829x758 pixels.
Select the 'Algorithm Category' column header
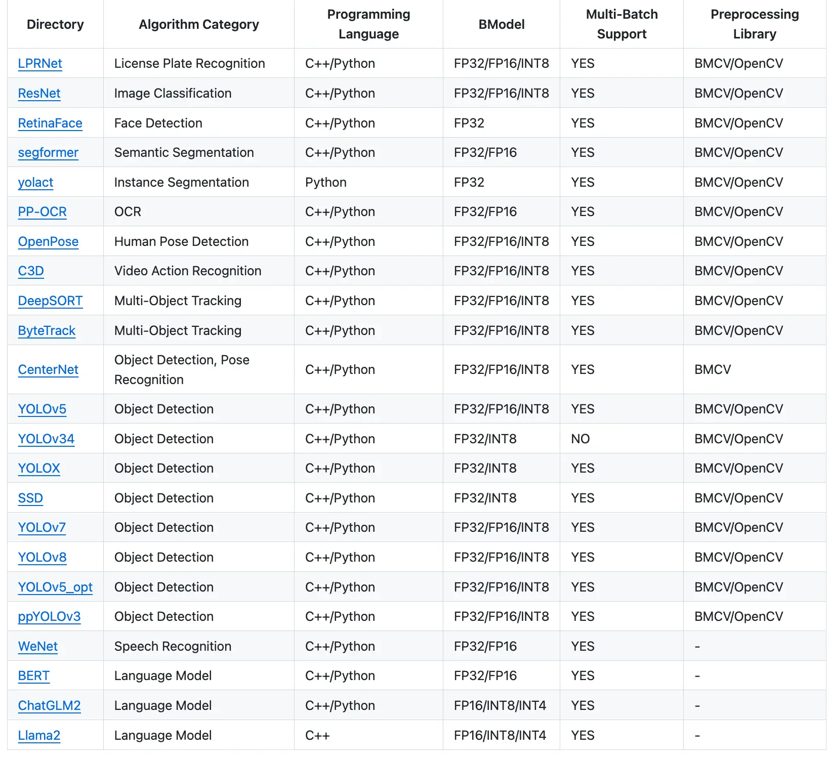199,24
